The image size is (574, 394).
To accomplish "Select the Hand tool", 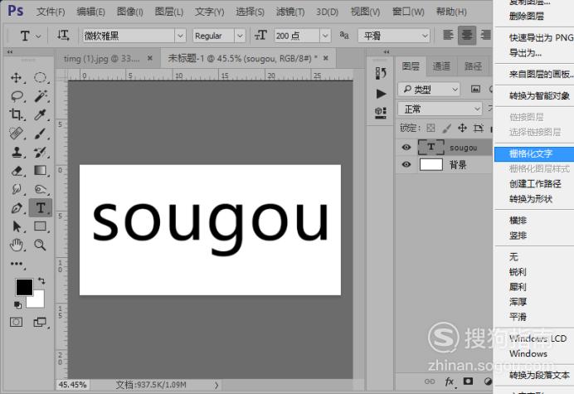I will click(16, 245).
